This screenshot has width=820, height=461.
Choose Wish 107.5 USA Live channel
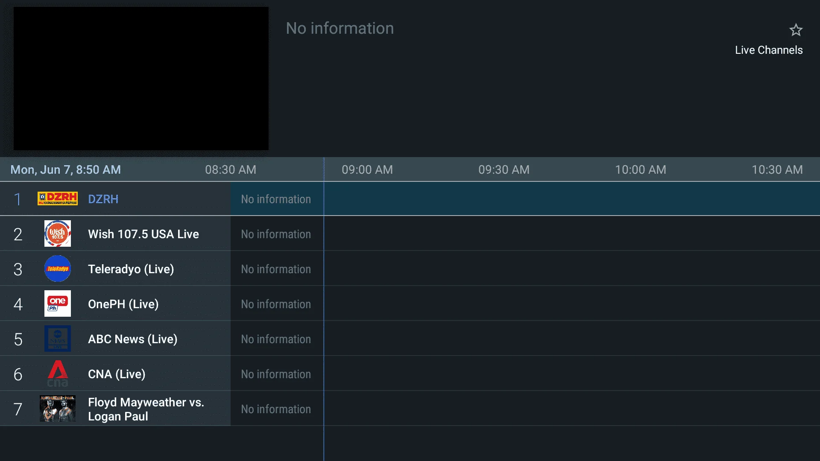(143, 234)
